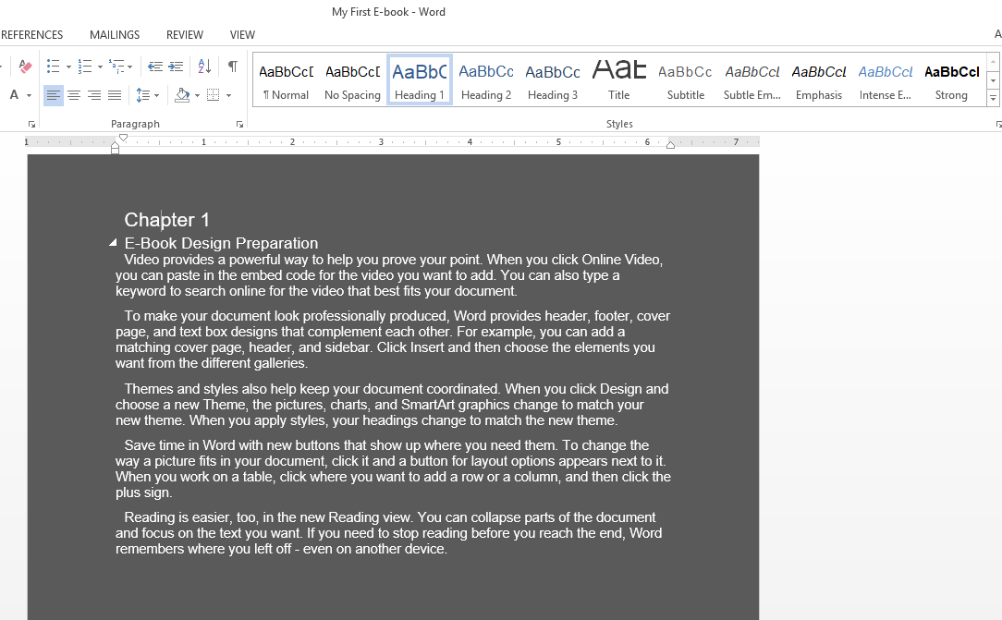Viewport: 1002px width, 620px height.
Task: Switch to the VIEW ribbon tab
Action: (242, 35)
